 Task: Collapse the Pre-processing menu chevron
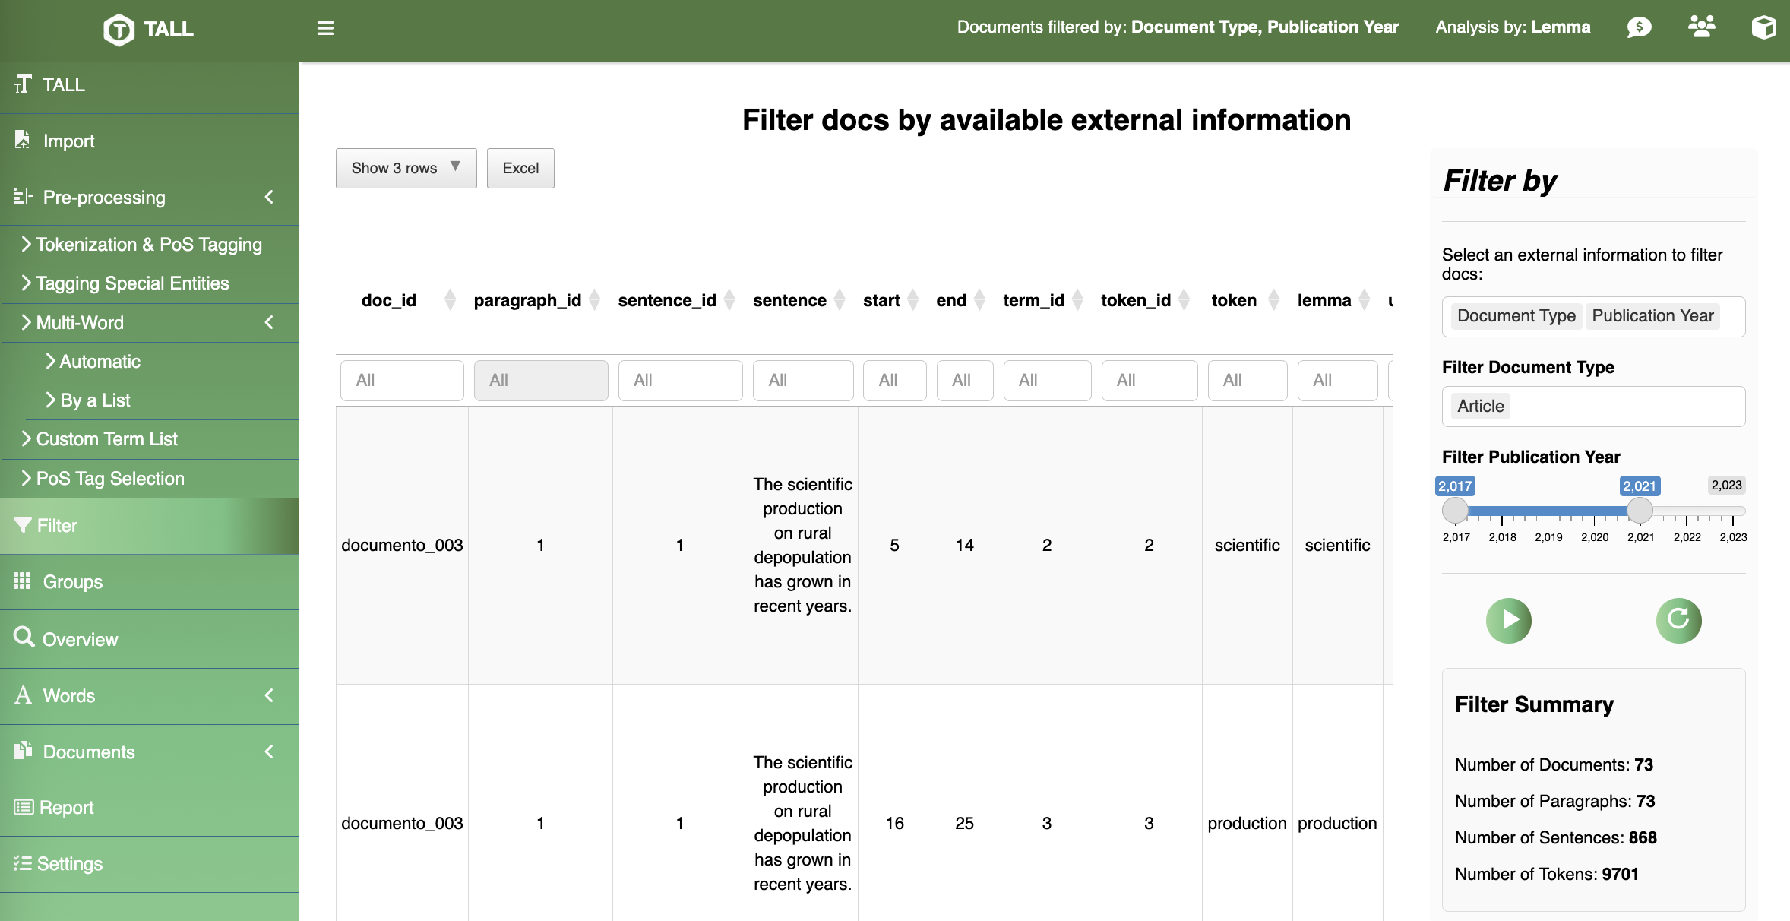(269, 197)
